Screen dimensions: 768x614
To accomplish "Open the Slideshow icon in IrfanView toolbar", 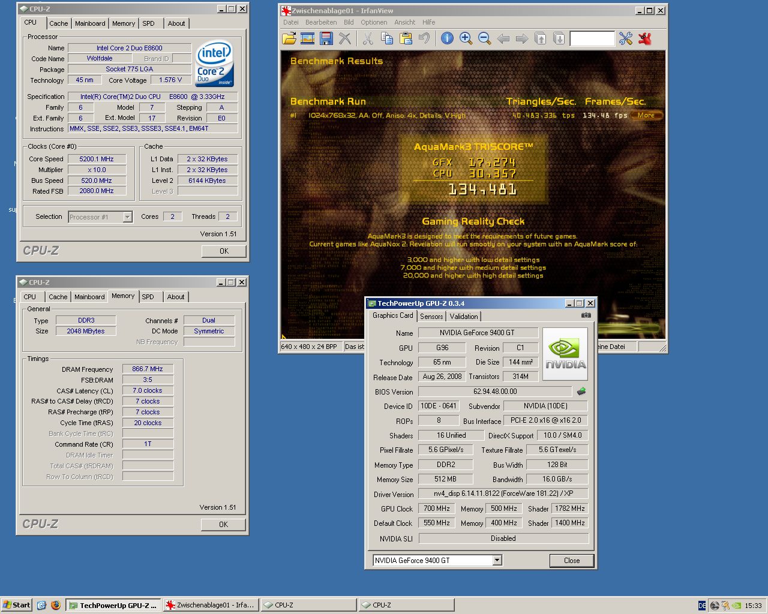I will point(308,38).
